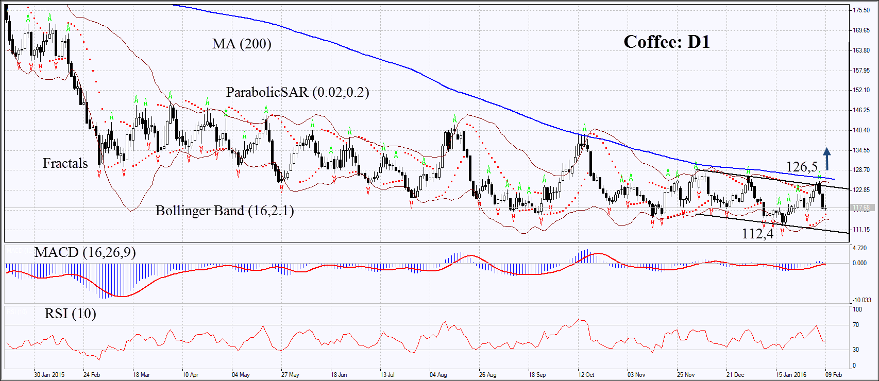Click the '13 Jul' date label

coord(387,375)
